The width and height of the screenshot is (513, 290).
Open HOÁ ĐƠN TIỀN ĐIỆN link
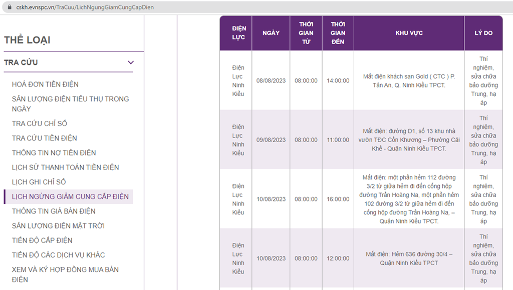[x=45, y=84]
